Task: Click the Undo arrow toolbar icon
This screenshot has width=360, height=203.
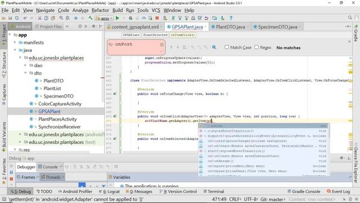Action: click(25, 18)
